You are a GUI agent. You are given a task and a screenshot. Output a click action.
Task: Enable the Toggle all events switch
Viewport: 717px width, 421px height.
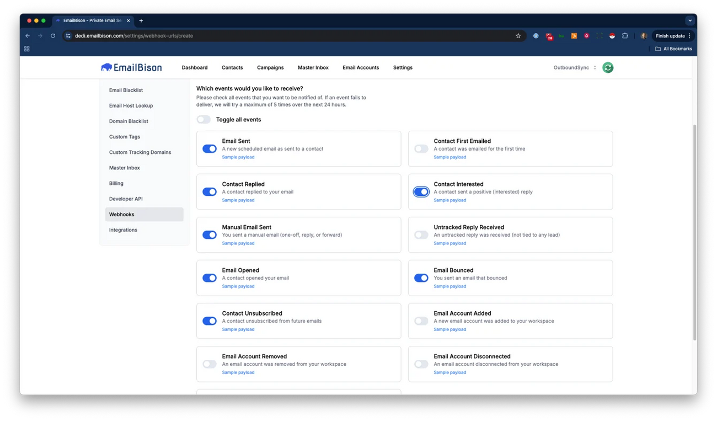point(204,119)
